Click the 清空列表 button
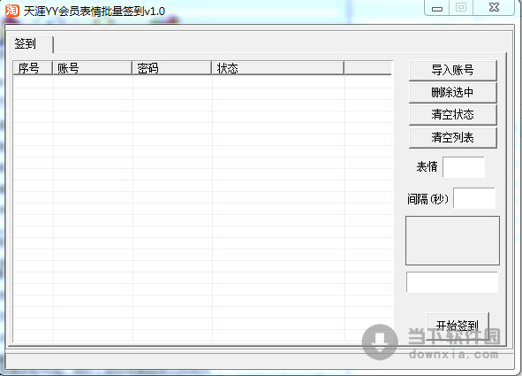 click(x=453, y=137)
